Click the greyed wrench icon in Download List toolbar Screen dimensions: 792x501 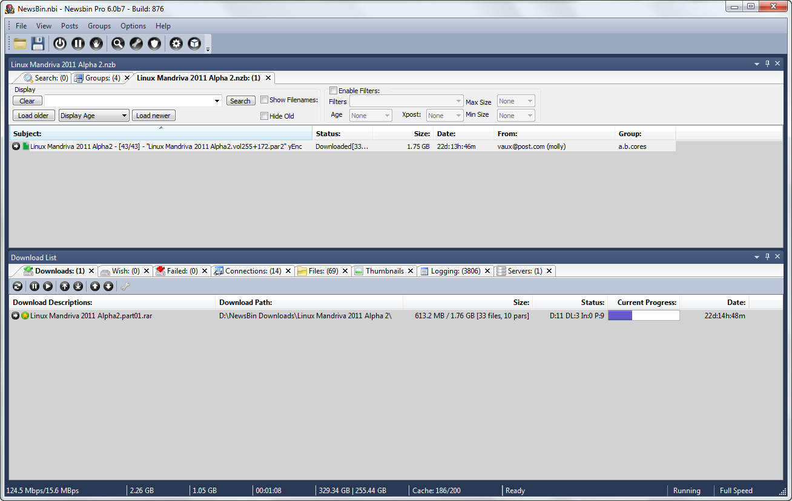(x=125, y=286)
